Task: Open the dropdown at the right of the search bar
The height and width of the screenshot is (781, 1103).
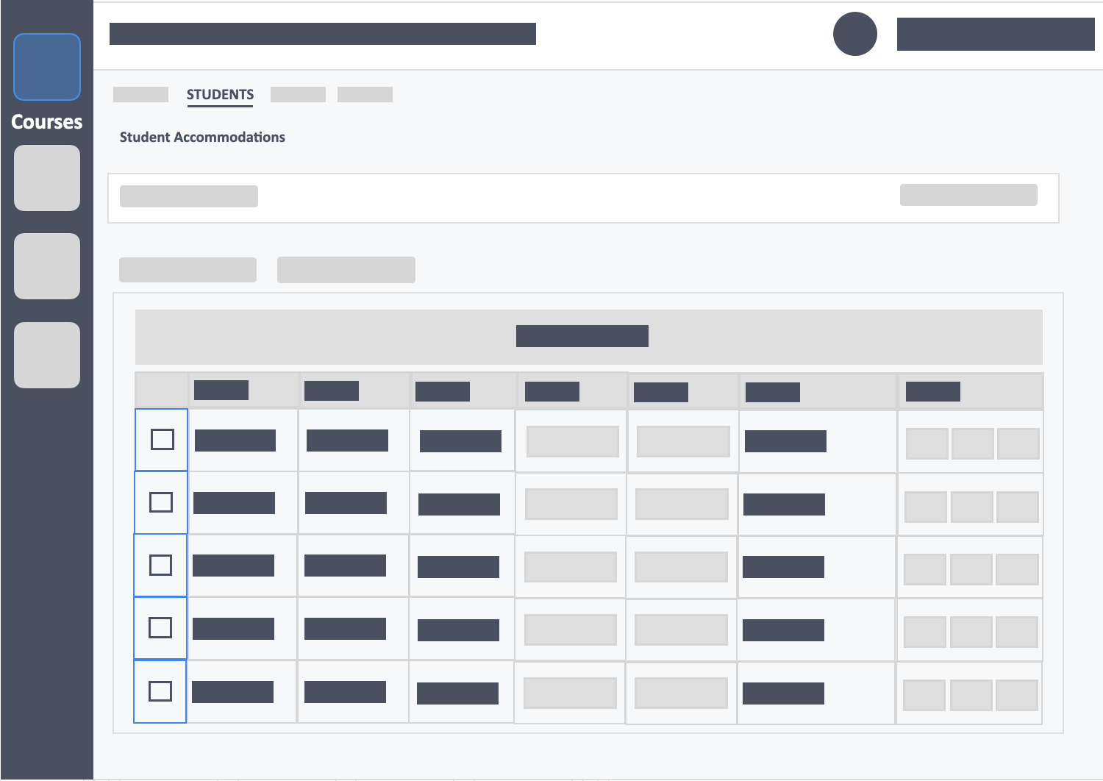Action: pyautogui.click(x=968, y=194)
